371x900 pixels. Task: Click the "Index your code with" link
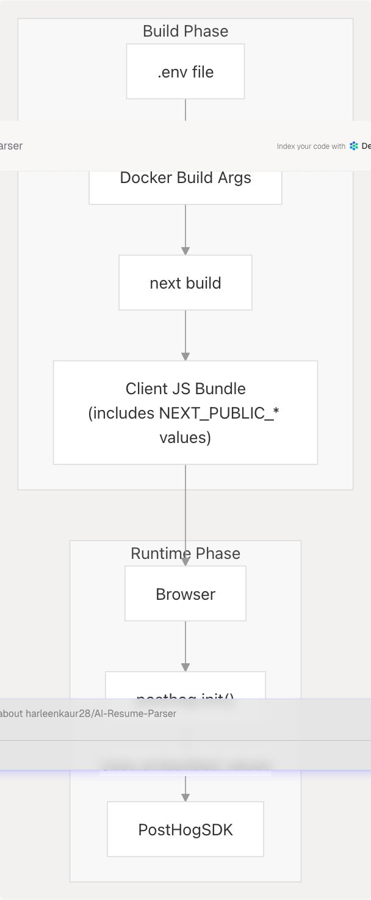(x=311, y=146)
